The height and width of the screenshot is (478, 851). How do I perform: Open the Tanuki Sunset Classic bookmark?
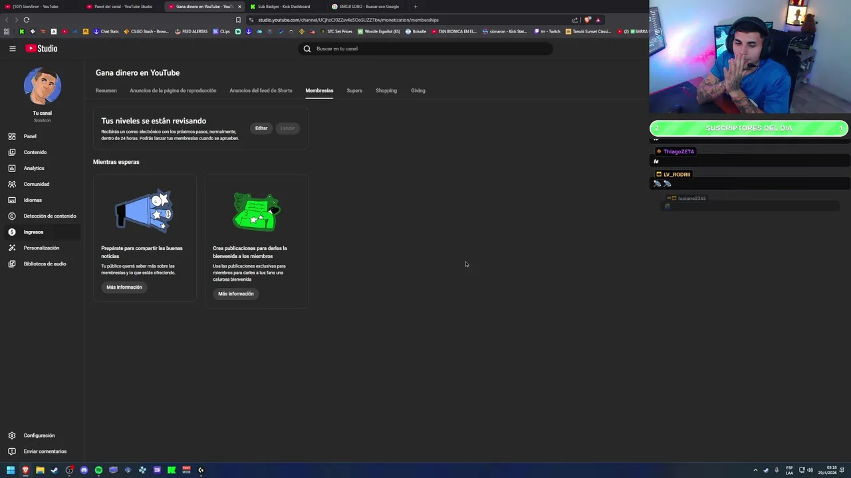click(588, 31)
